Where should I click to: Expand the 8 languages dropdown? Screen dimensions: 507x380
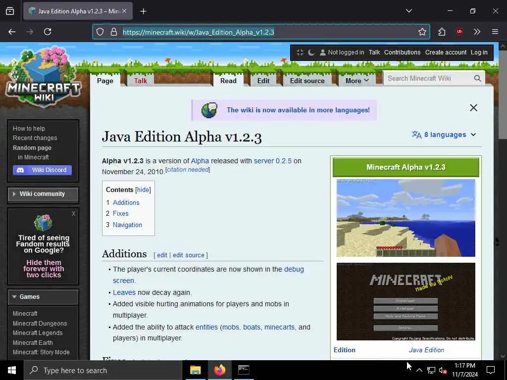point(444,135)
